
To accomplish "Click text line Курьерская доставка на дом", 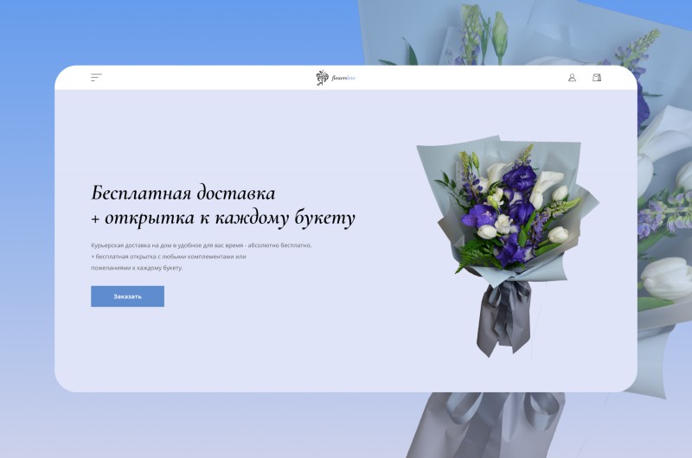I will pyautogui.click(x=202, y=245).
